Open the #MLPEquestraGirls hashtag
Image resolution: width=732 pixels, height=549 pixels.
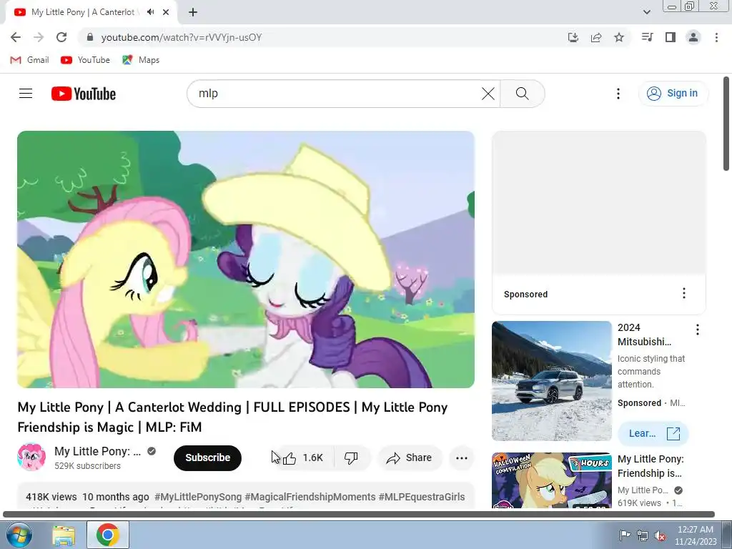click(x=422, y=497)
